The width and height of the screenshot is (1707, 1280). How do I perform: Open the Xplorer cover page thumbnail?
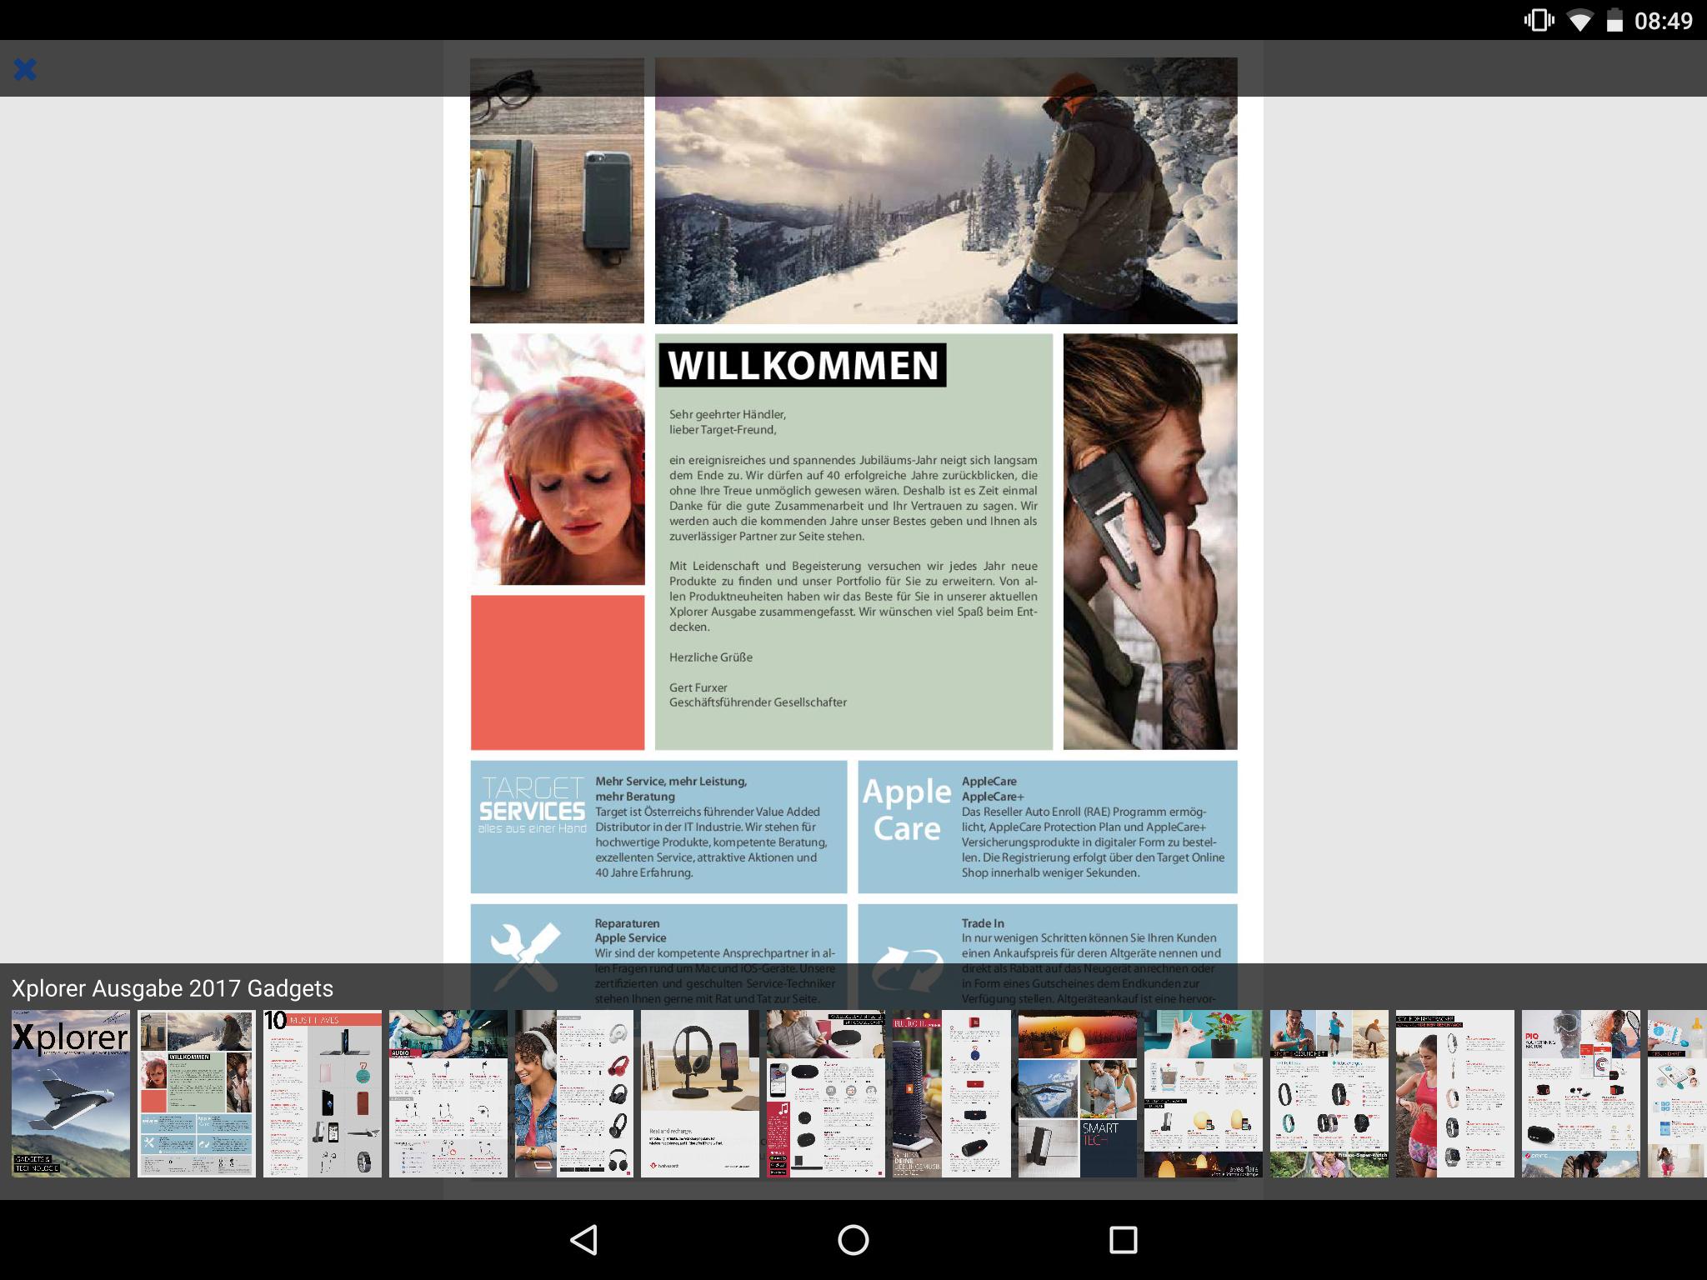point(71,1093)
